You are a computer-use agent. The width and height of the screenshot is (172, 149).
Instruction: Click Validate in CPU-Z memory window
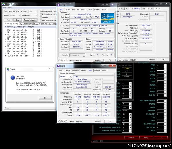pyautogui.click(x=151, y=60)
